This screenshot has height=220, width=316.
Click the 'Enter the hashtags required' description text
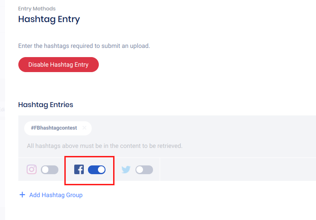[x=84, y=46]
